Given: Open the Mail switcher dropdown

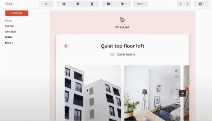Looking at the screenshot, I should click(10, 4).
